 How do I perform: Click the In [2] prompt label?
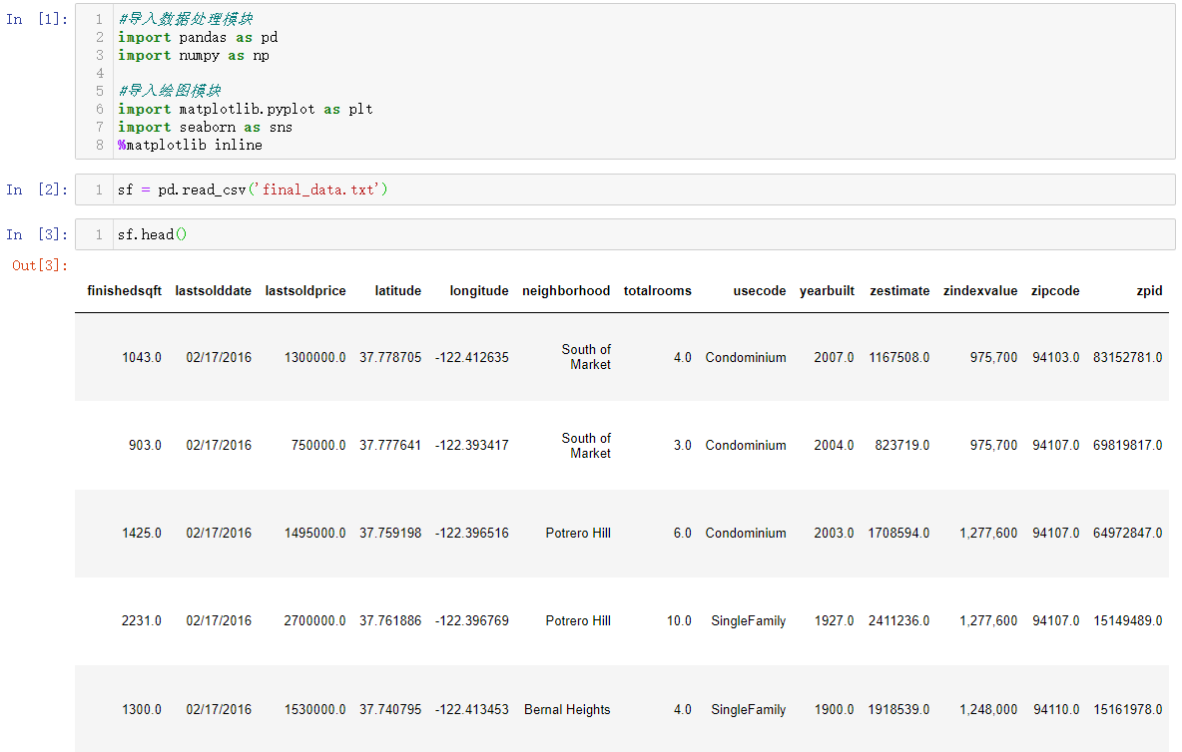(x=37, y=189)
